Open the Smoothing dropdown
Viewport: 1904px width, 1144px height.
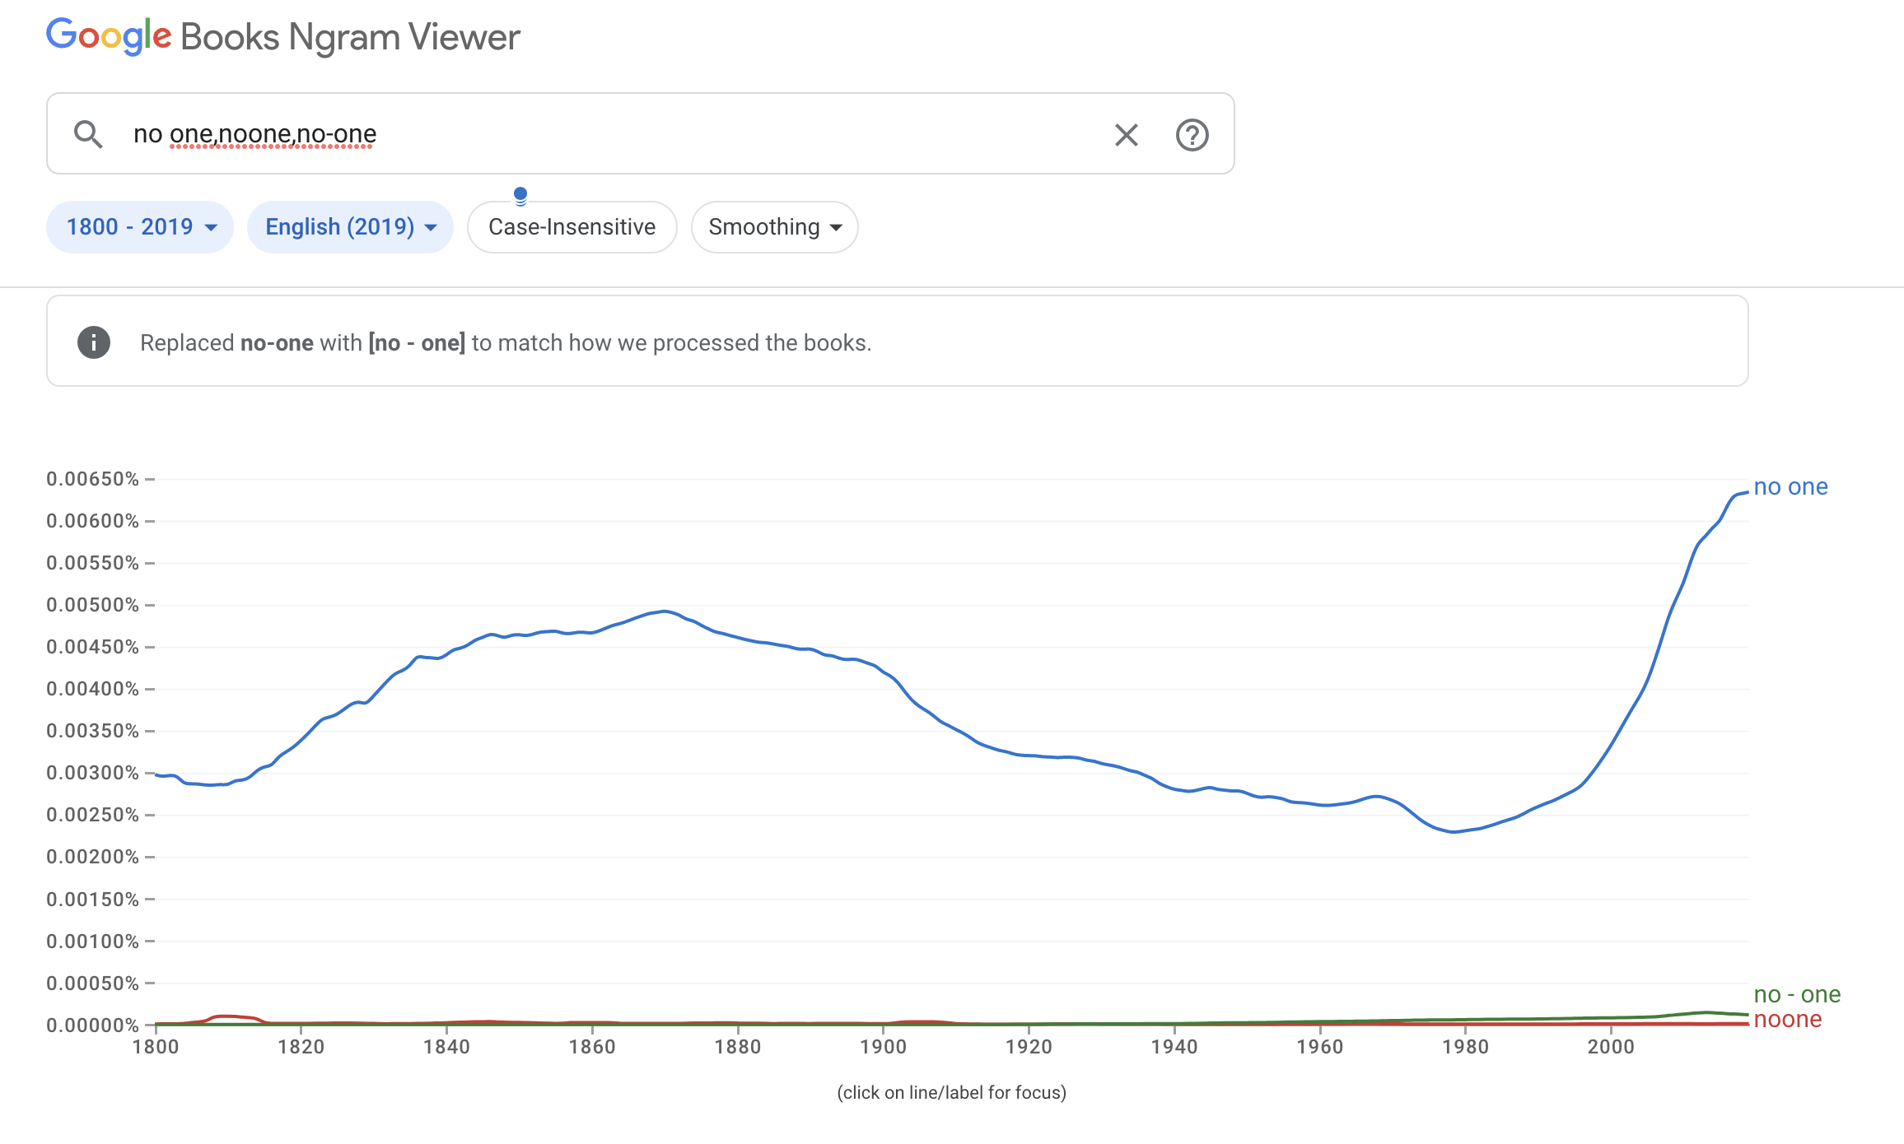click(774, 227)
